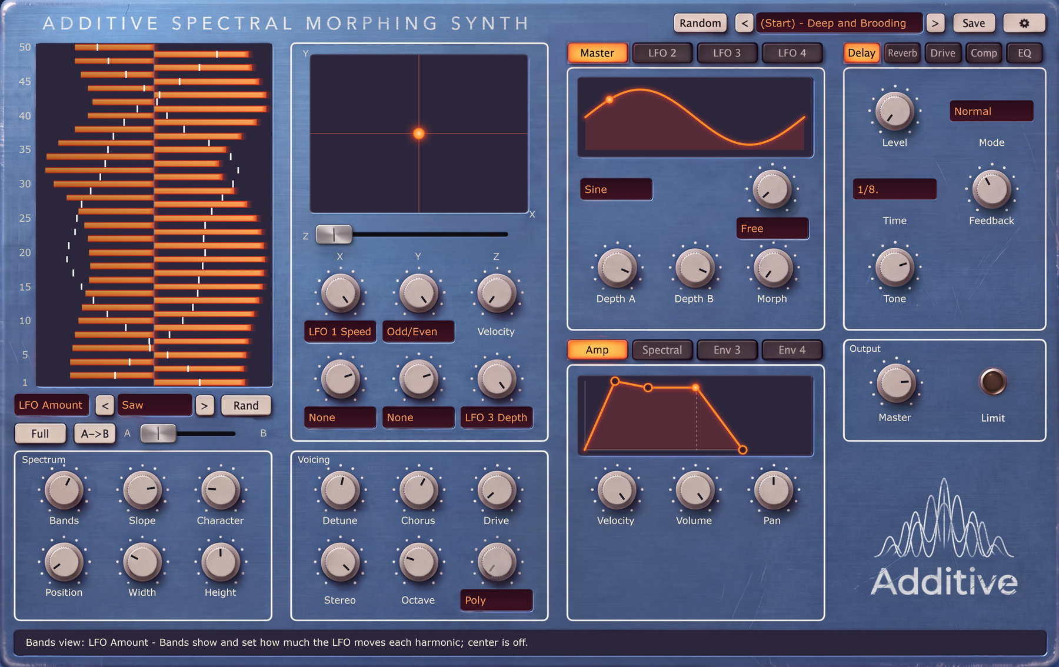Viewport: 1059px width, 667px height.
Task: Switch to the Spectral envelope tab
Action: 662,350
